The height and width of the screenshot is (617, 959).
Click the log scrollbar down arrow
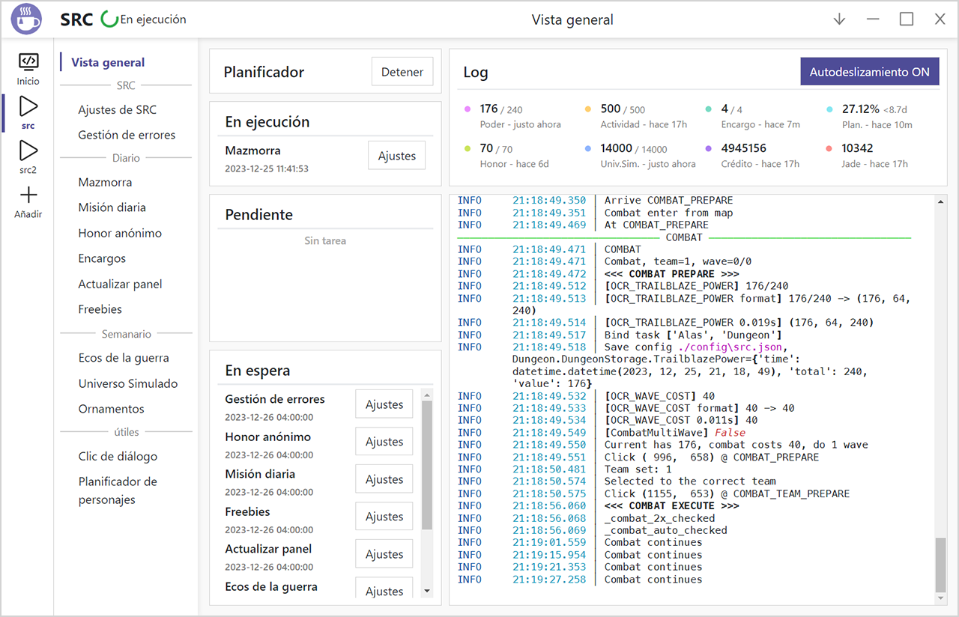[940, 599]
